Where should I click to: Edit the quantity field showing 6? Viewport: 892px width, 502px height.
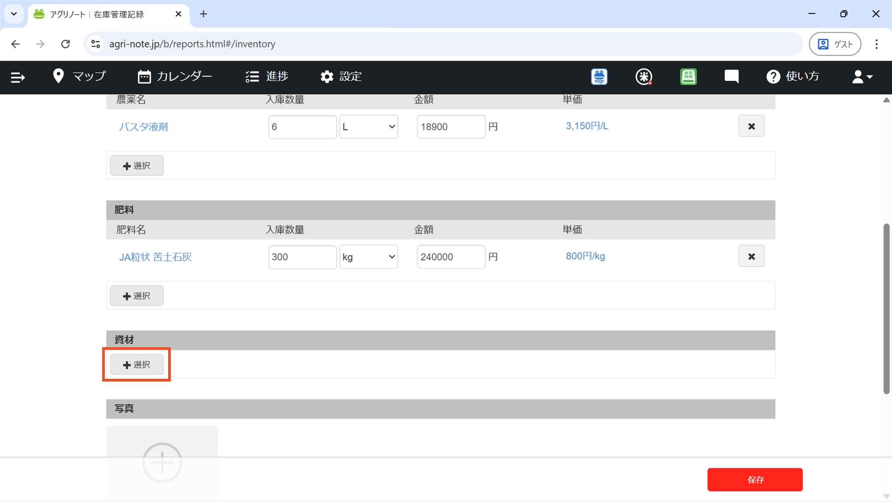pos(302,127)
